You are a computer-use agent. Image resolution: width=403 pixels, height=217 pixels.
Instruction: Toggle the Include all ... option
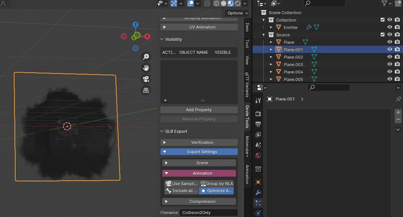pyautogui.click(x=182, y=191)
